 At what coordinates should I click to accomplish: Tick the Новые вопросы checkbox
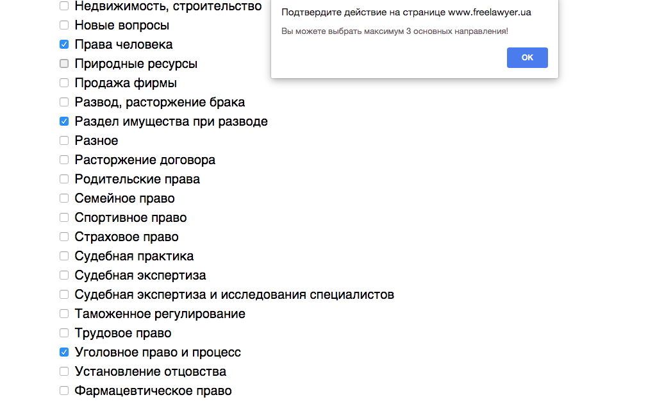(64, 25)
